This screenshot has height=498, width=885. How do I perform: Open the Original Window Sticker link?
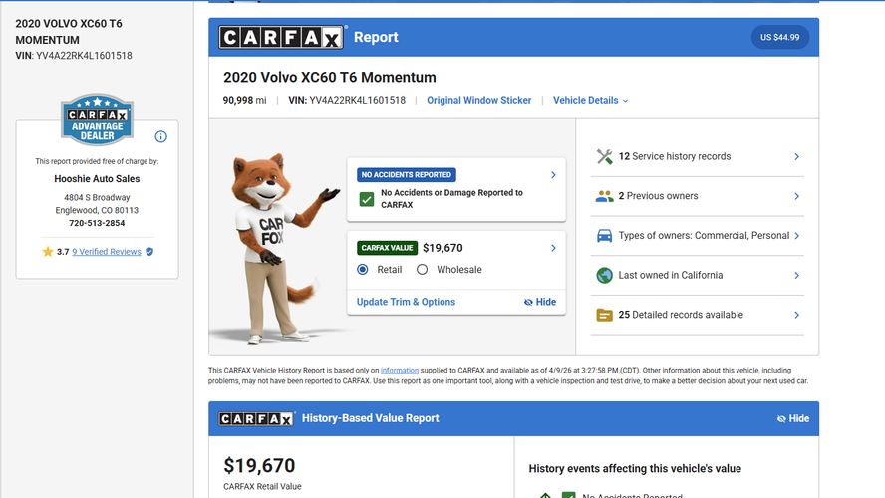[478, 101]
